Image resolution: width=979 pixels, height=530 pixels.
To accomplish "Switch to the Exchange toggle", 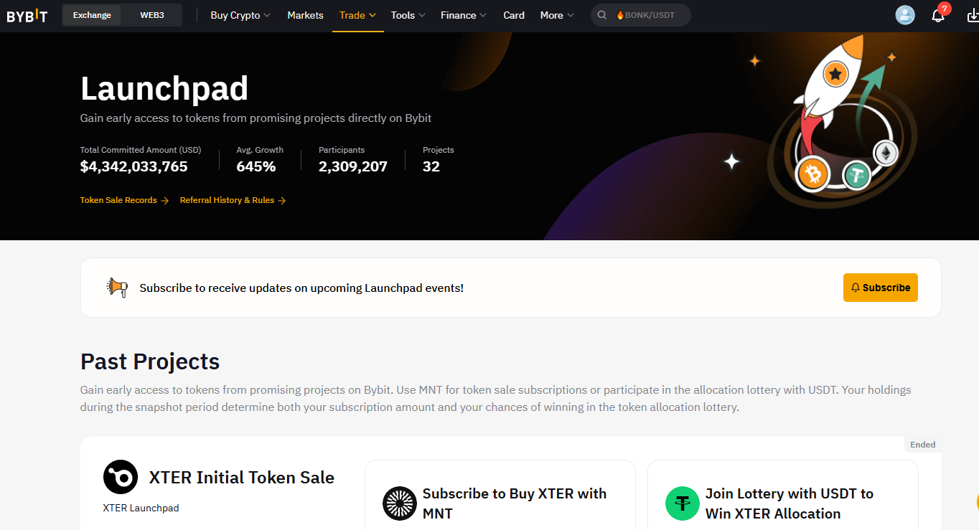I will [x=92, y=15].
